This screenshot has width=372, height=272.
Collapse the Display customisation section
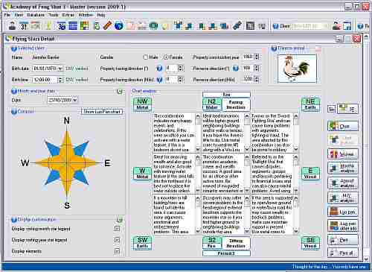coord(120,220)
